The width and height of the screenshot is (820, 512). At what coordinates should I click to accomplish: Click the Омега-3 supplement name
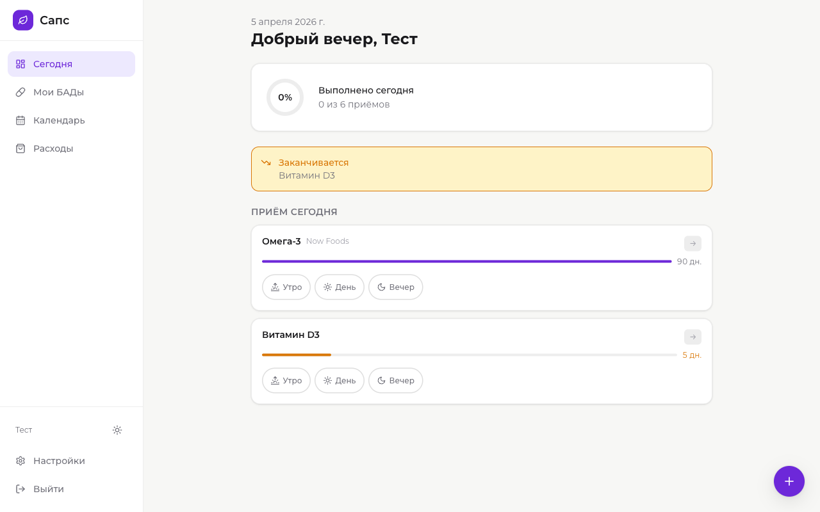click(281, 241)
